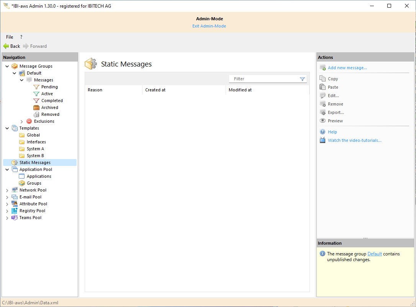Click the Preview eye icon
This screenshot has height=307, width=416.
pyautogui.click(x=323, y=121)
